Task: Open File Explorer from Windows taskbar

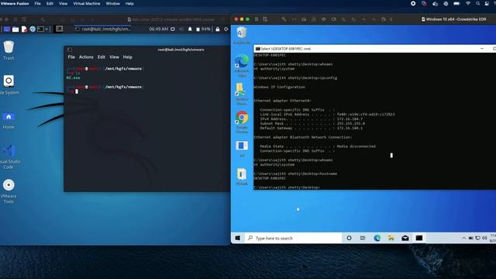Action: coord(391,238)
